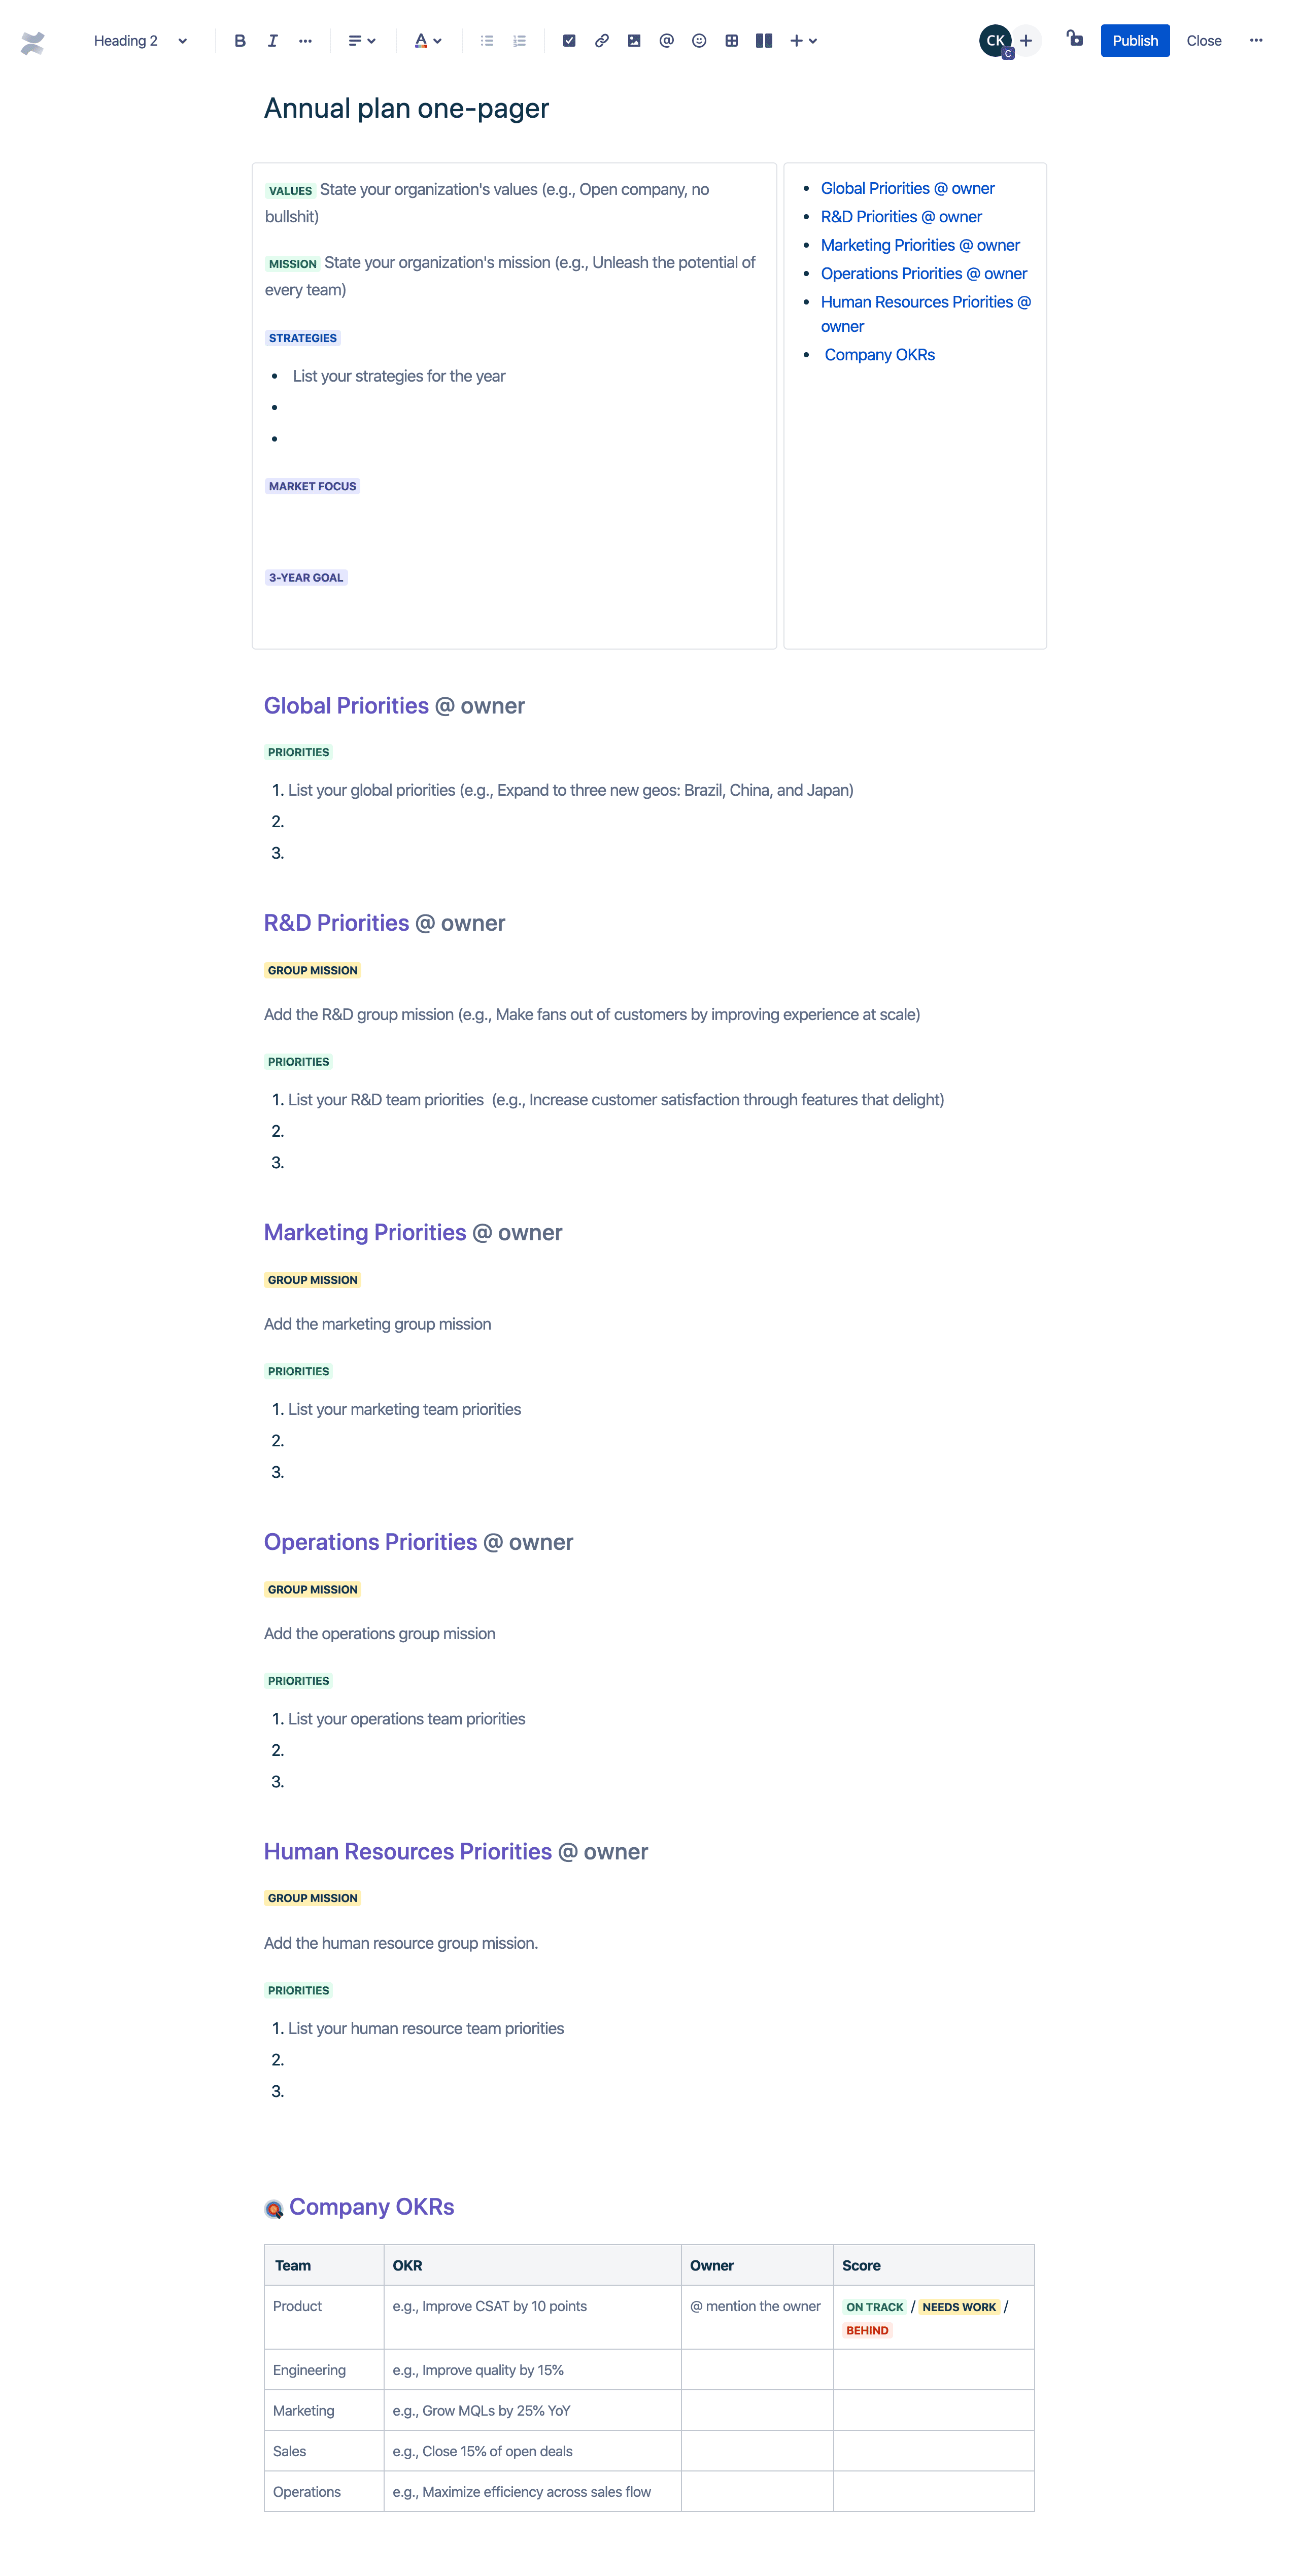The width and height of the screenshot is (1299, 2576).
Task: Toggle the task checklist icon
Action: (x=568, y=40)
